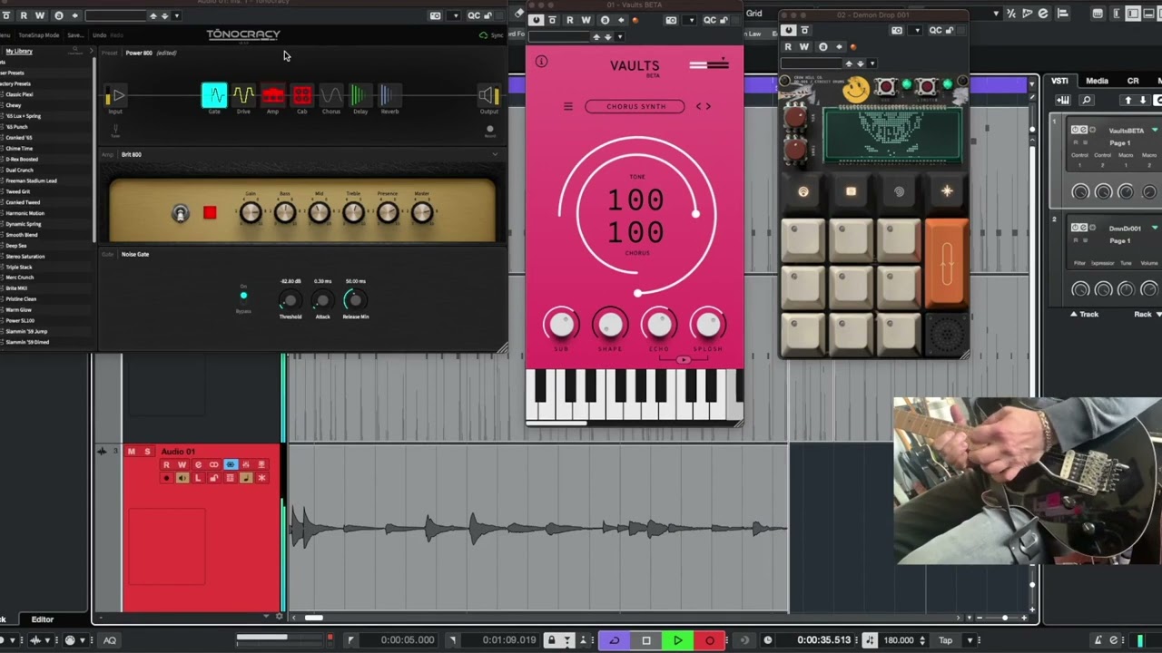1162x653 pixels.
Task: Expand VaultsBETA instrument slot dropdown
Action: coord(1155,131)
